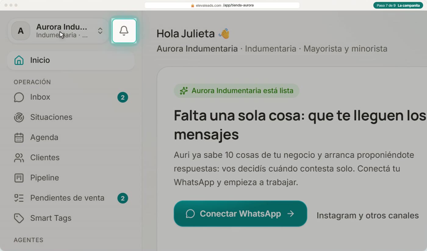Image resolution: width=427 pixels, height=251 pixels.
Task: Open the notifications bell
Action: point(124,31)
